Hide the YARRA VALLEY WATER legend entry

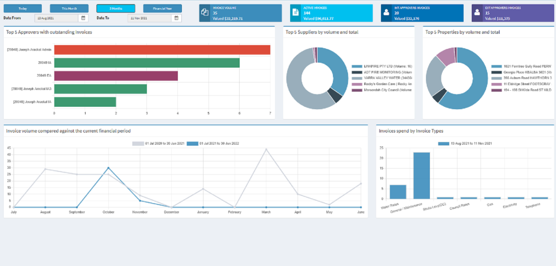pyautogui.click(x=382, y=78)
